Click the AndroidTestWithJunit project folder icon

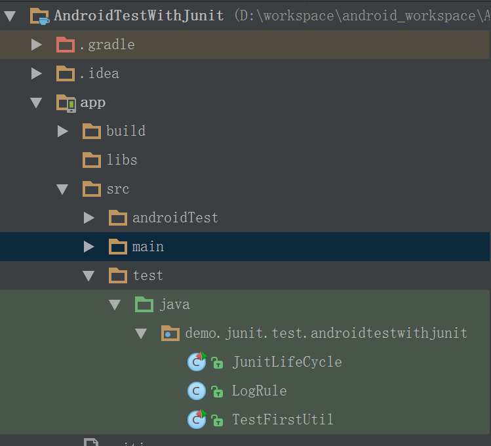point(39,16)
